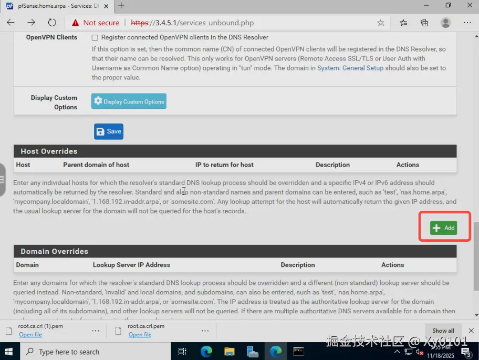Launch Microsoft Edge from the taskbar
Viewport: 479px width, 360px height.
[x=206, y=352]
